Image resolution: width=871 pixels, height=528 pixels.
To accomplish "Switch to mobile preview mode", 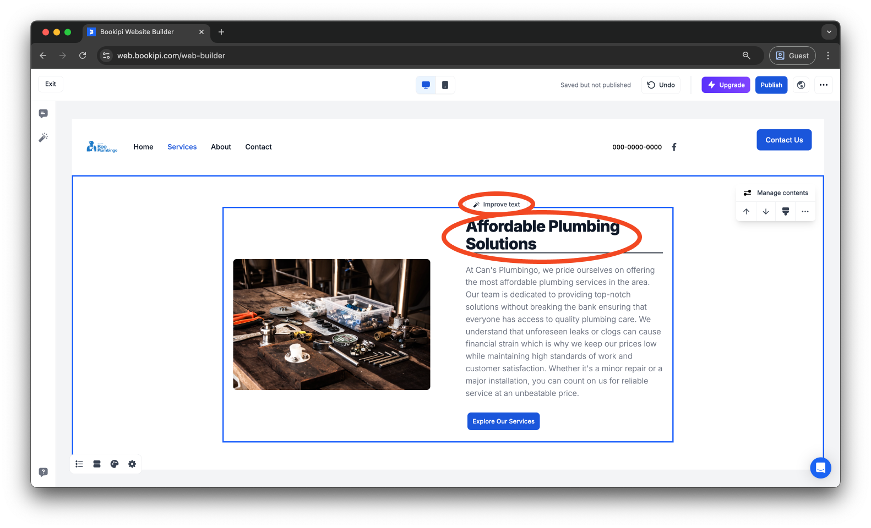I will coord(445,85).
